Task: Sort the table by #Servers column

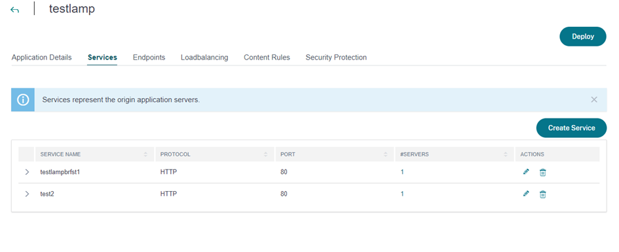Action: point(506,154)
